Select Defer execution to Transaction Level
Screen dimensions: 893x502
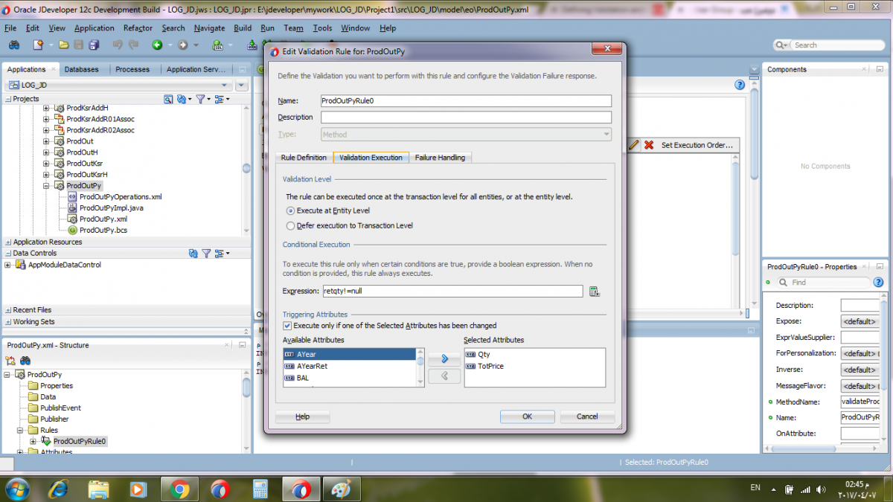click(x=291, y=225)
